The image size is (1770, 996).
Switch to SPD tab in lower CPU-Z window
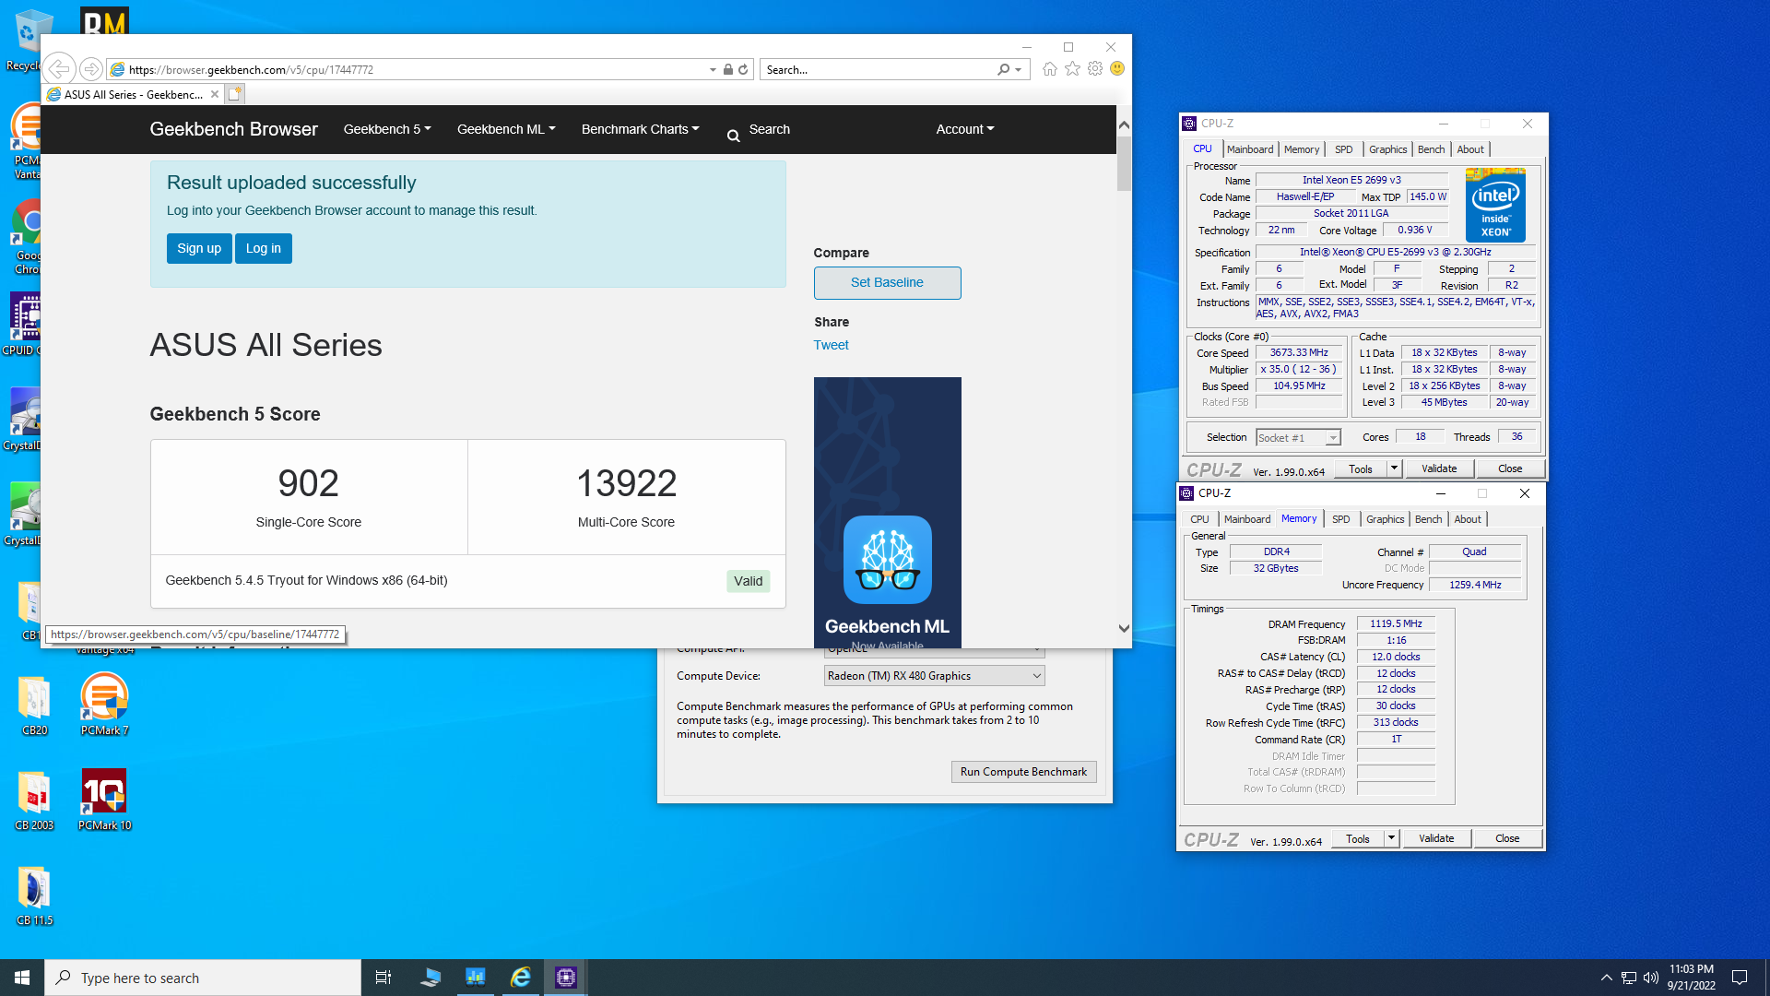point(1341,519)
